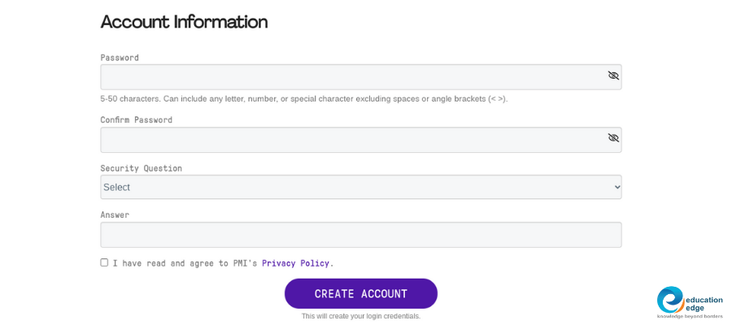The height and width of the screenshot is (325, 732).
Task: Toggle visibility eye icon in Password field
Action: (613, 76)
